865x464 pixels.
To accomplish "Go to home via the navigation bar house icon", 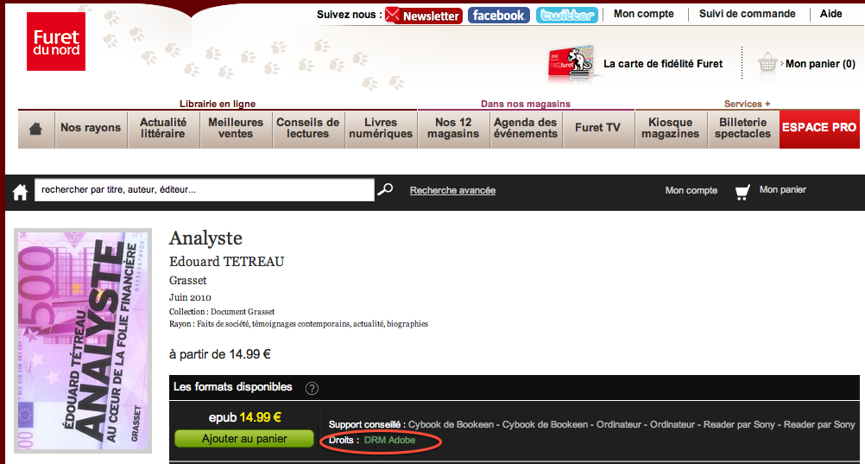I will pos(36,130).
